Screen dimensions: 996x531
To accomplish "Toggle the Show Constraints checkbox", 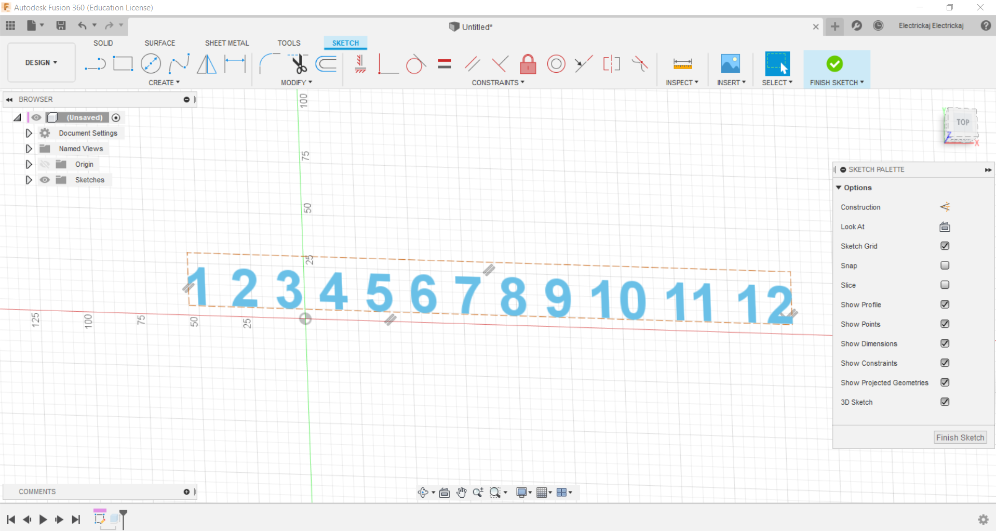I will pos(945,363).
